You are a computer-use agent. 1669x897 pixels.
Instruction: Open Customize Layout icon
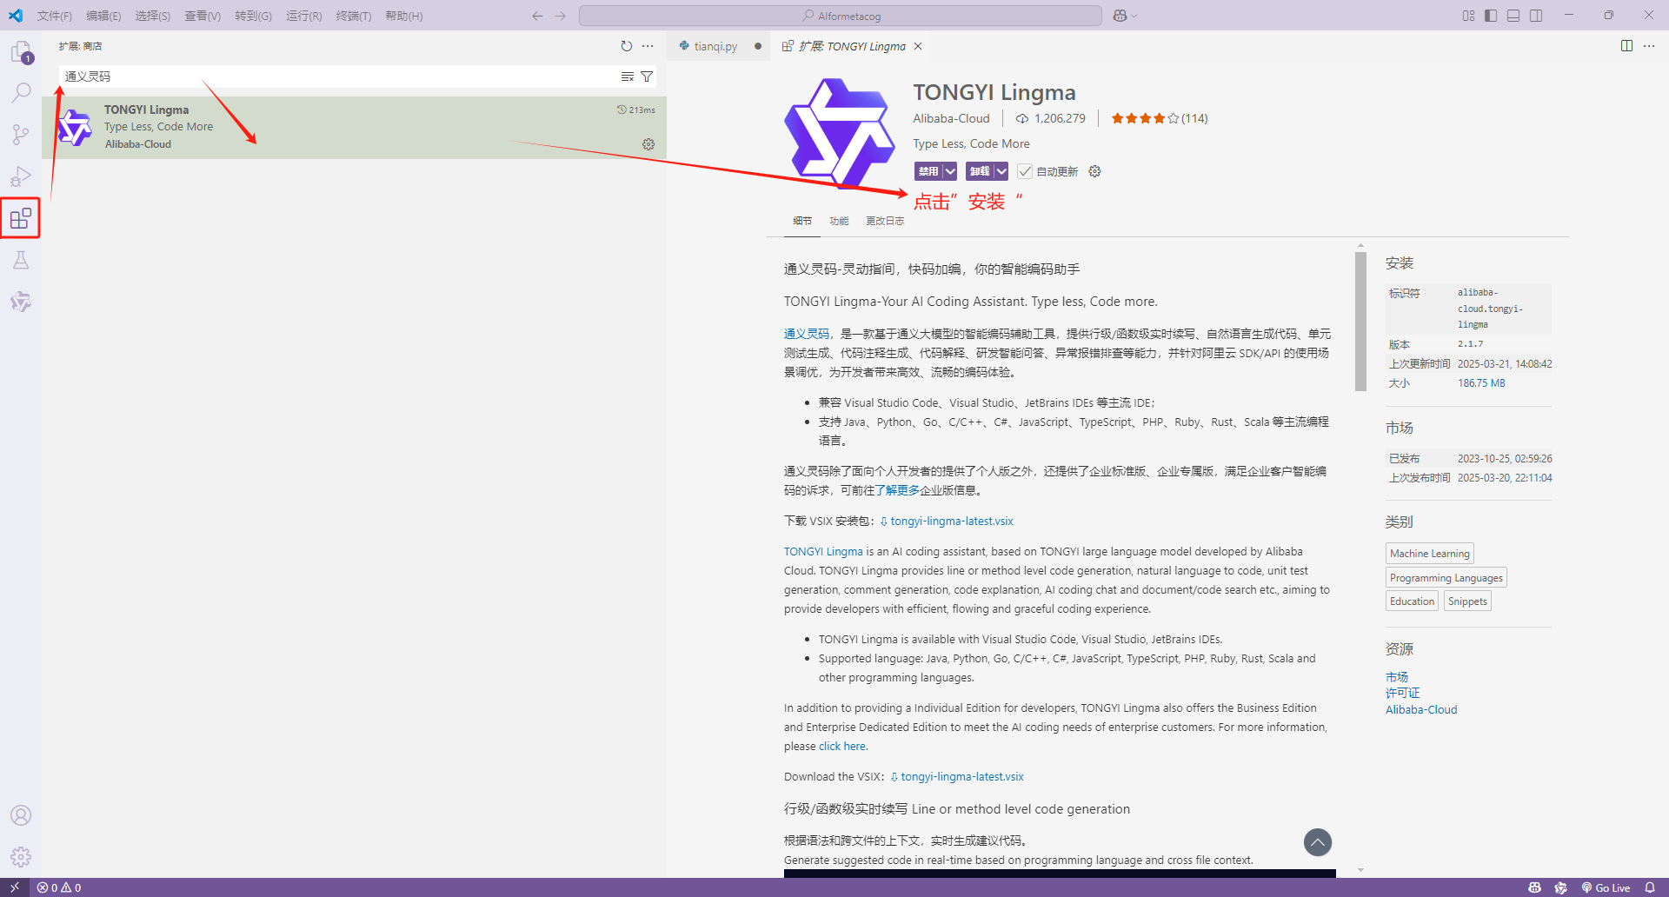(x=1468, y=16)
